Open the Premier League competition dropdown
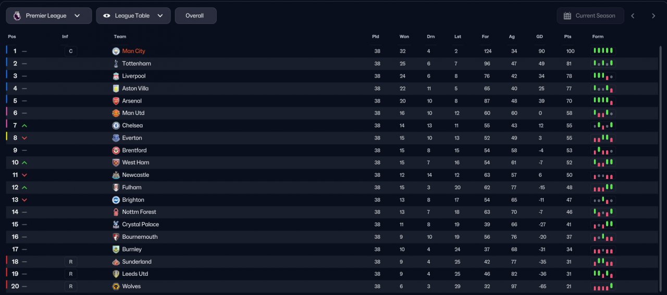667x295 pixels. (49, 16)
